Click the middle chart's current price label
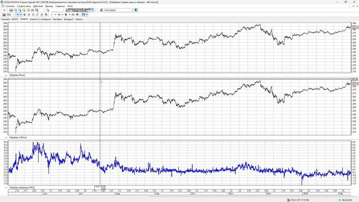This screenshot has height=202, width=359. click(x=355, y=84)
